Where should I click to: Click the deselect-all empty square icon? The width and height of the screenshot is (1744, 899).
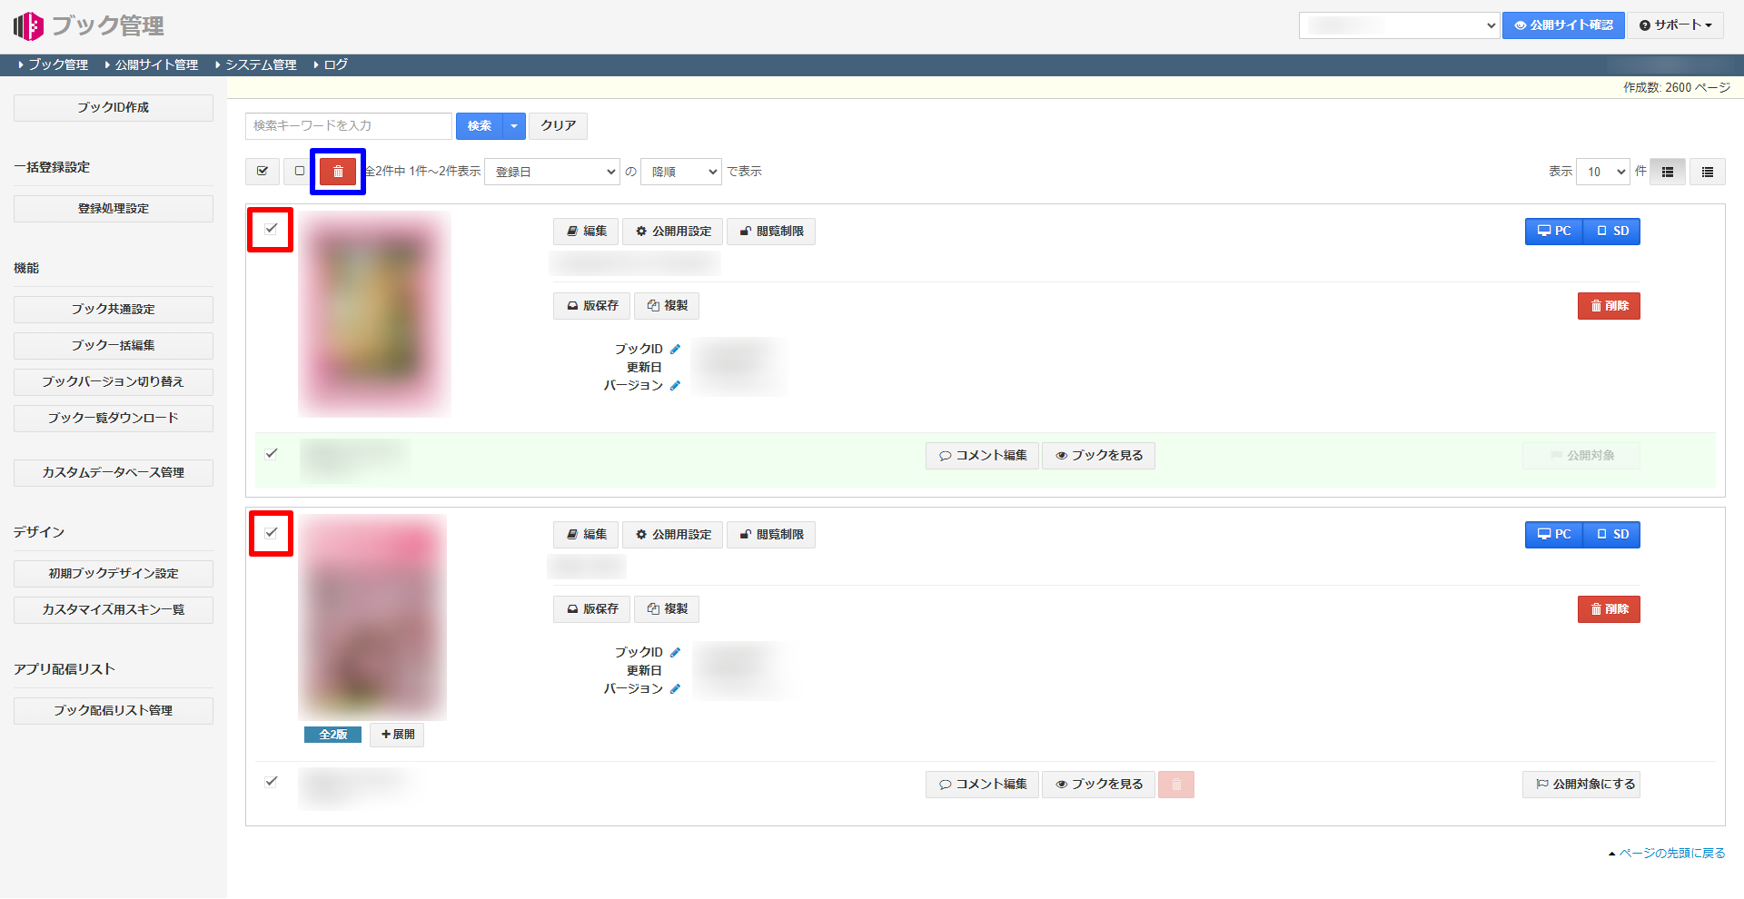pos(300,172)
